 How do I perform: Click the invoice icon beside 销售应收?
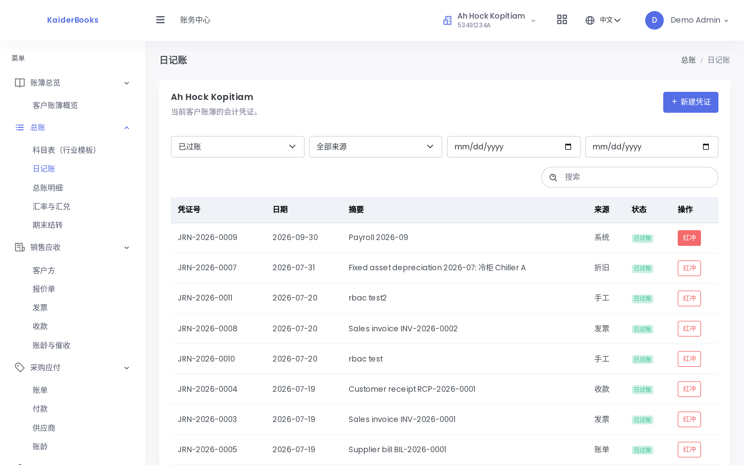click(x=20, y=247)
